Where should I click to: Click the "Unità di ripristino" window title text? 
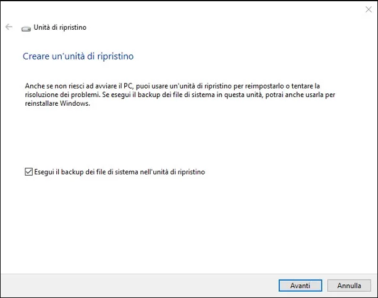pos(59,28)
